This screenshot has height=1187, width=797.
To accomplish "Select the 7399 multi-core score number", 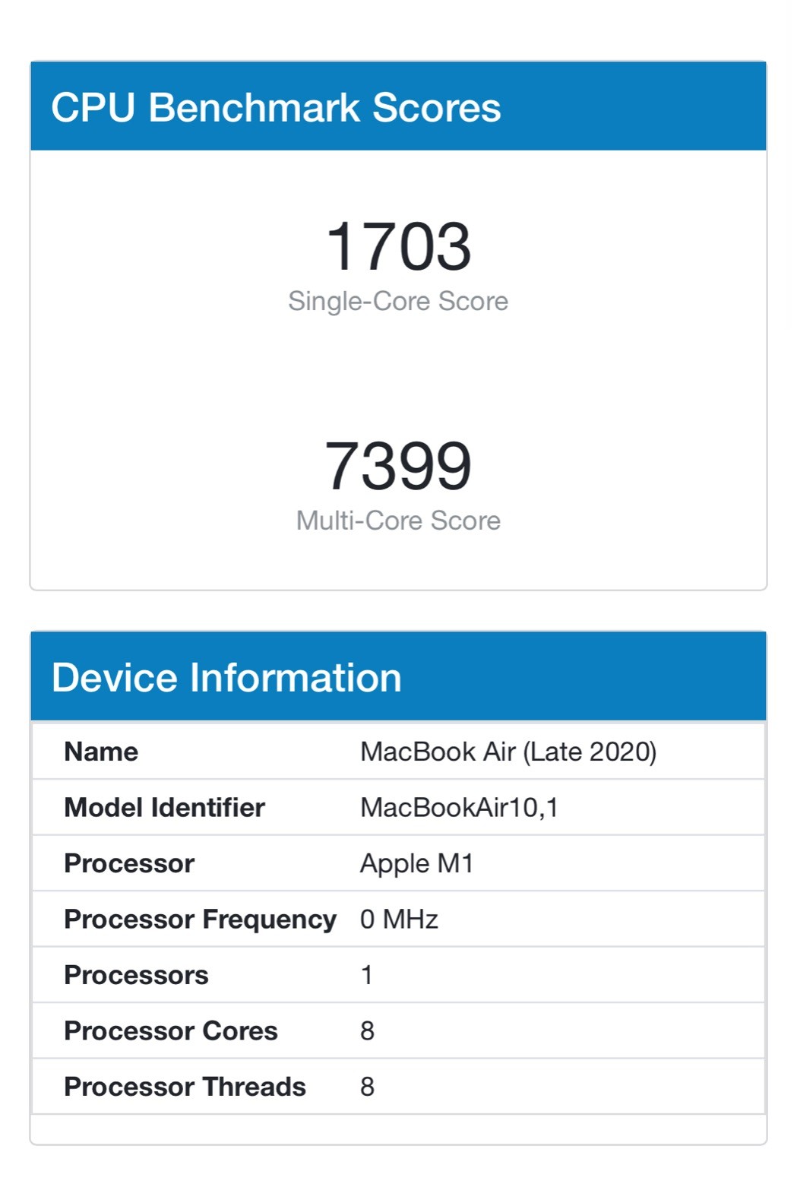I will [398, 466].
